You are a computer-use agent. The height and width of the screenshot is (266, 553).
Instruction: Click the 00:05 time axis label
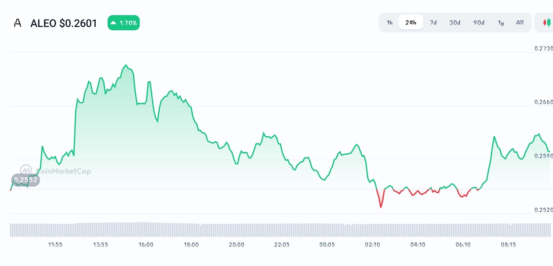pos(327,245)
